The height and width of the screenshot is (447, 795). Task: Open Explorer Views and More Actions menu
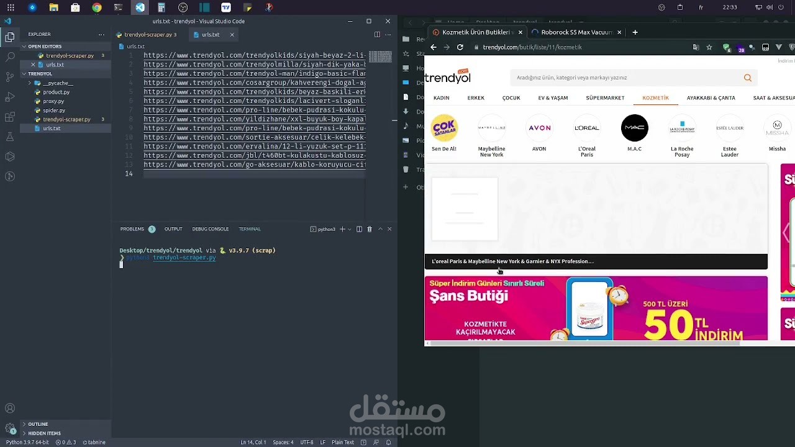pyautogui.click(x=101, y=34)
